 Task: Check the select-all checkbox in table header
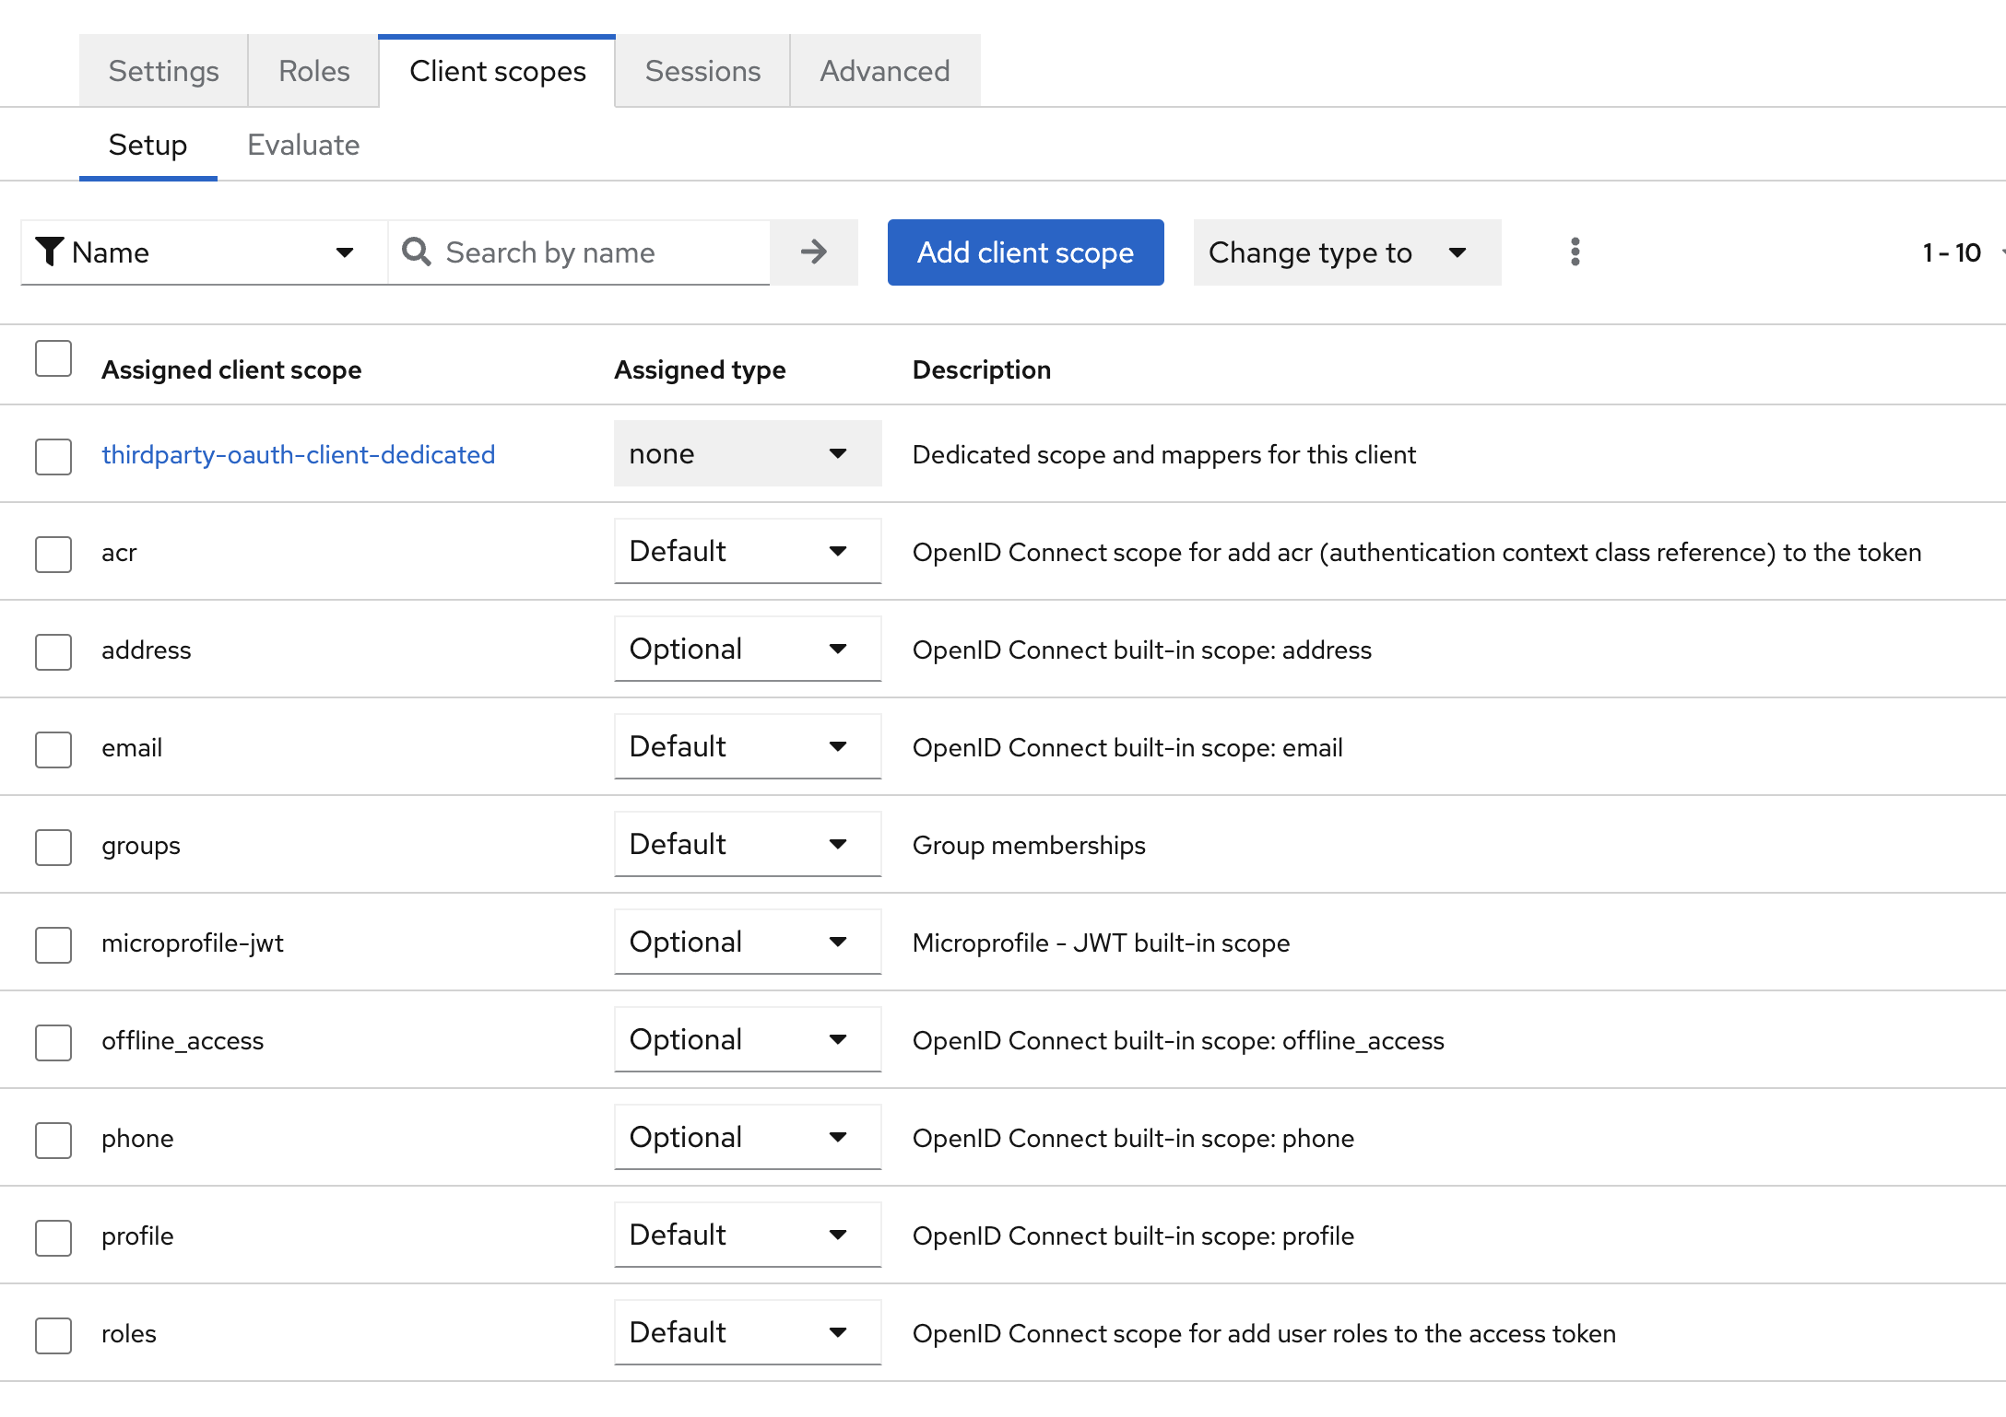coord(53,359)
